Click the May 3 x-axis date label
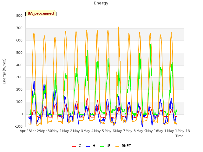This screenshot has width=203, height=152. click(x=78, y=131)
